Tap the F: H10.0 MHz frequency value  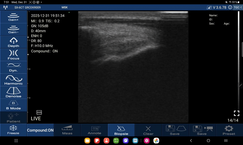42,46
